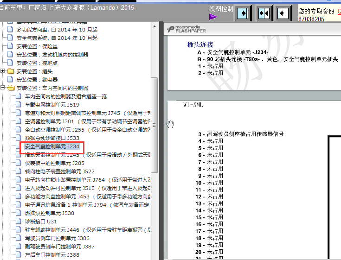Open 全自动空调控制单元 J255
341x260 pixels.
(88, 130)
